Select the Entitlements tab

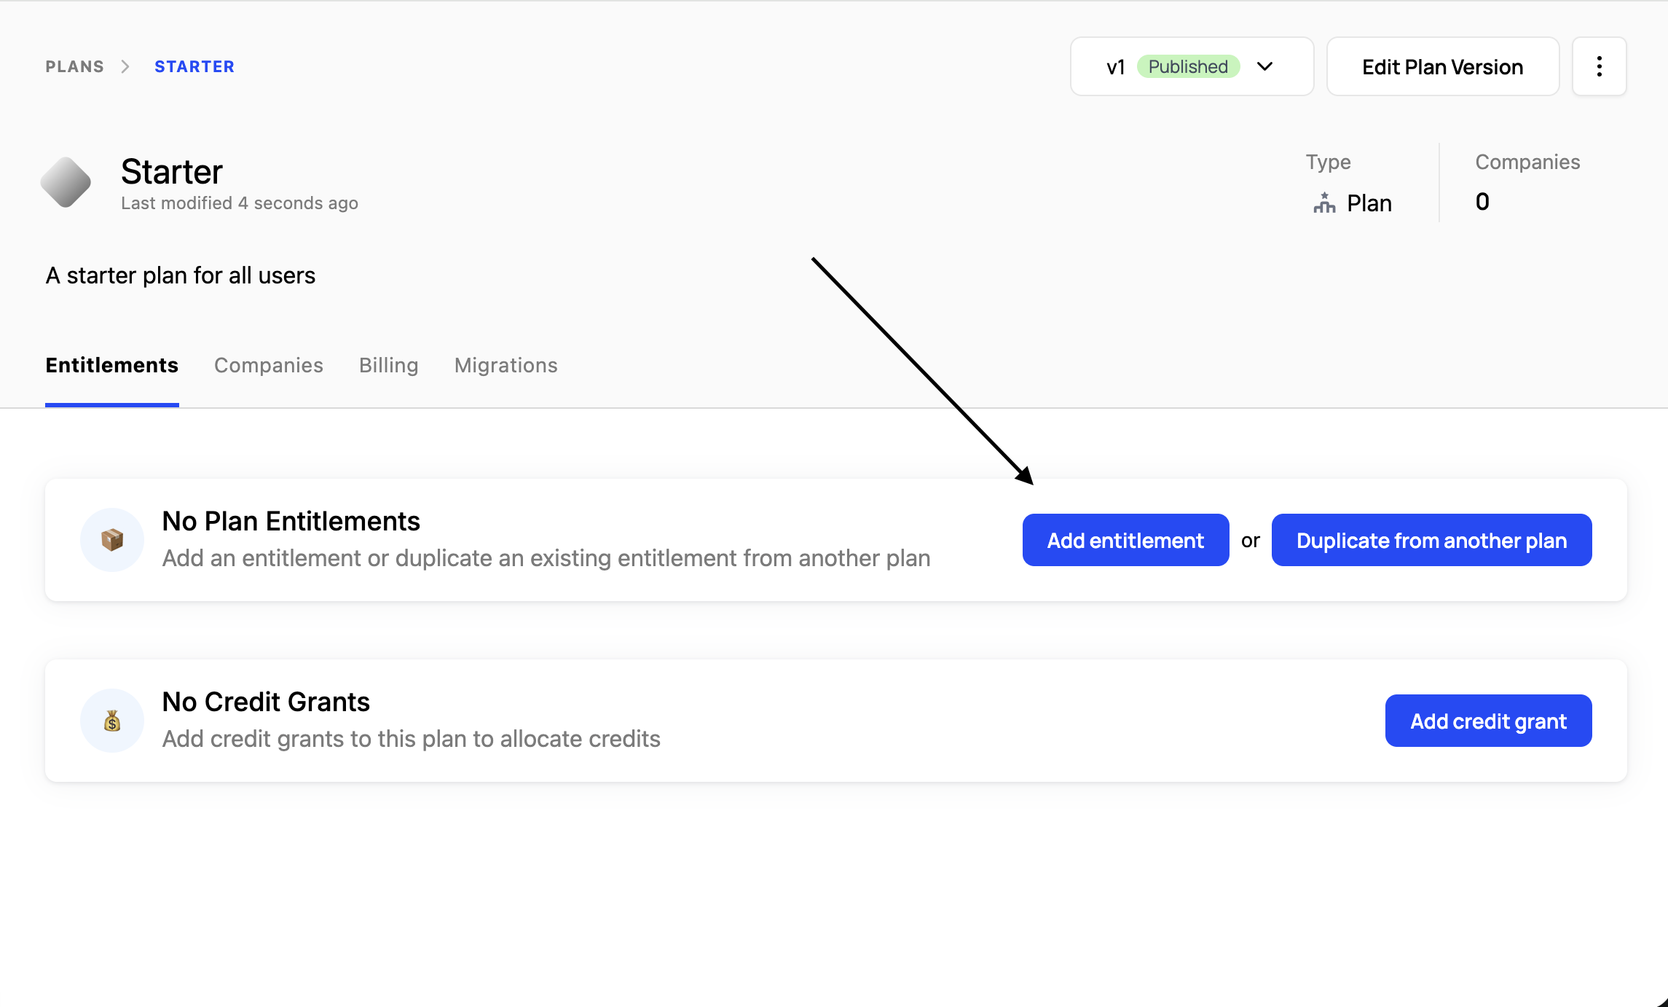click(111, 365)
